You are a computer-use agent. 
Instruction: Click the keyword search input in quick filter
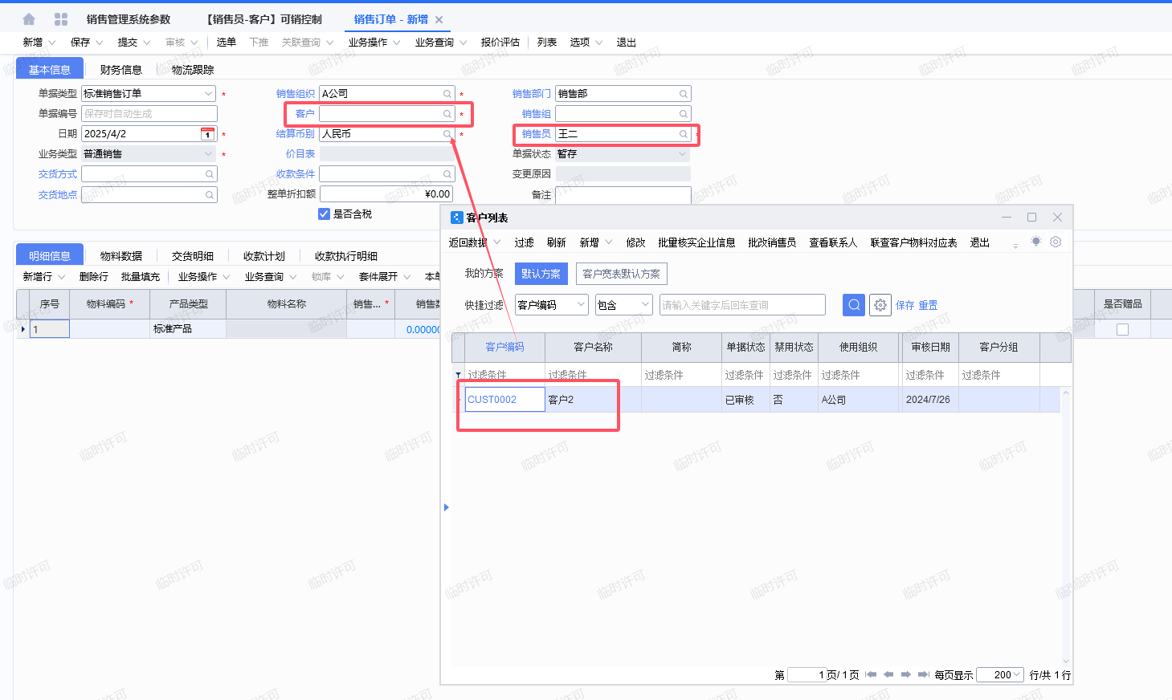pyautogui.click(x=741, y=305)
